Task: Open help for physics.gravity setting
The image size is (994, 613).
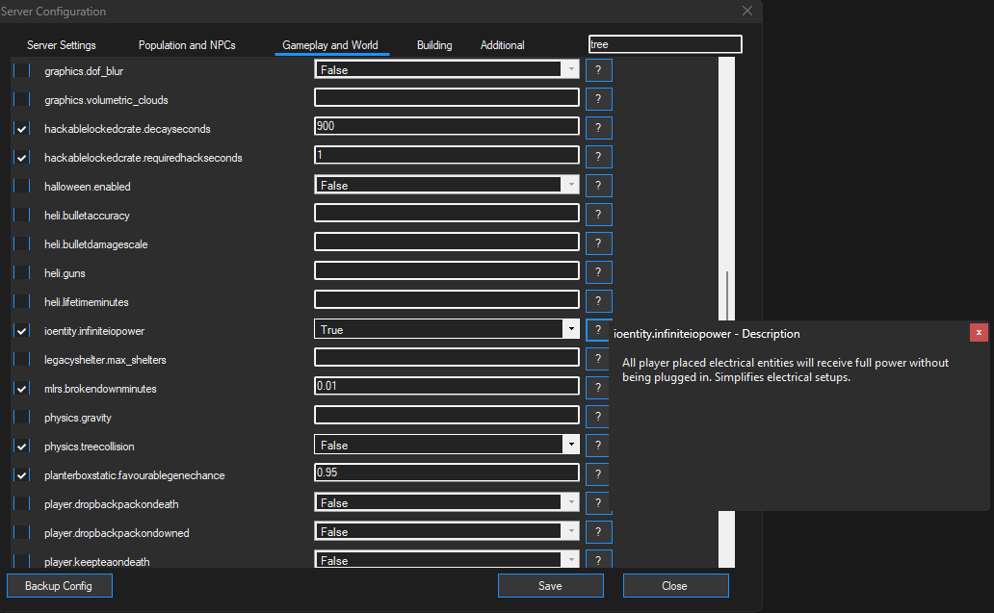Action: coord(598,416)
